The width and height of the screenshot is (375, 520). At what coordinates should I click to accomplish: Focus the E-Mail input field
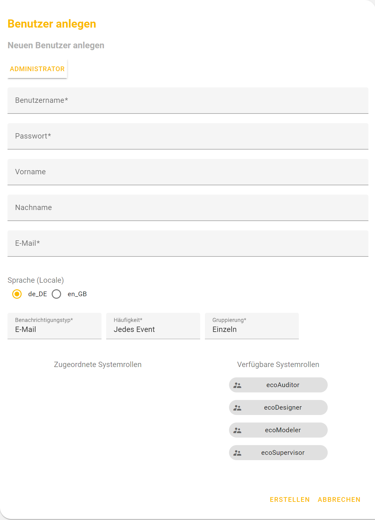188,244
